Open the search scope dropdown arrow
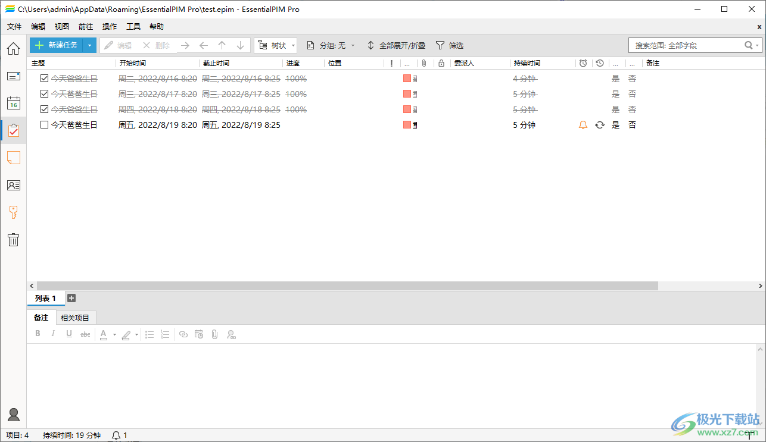The image size is (766, 442). pyautogui.click(x=758, y=45)
